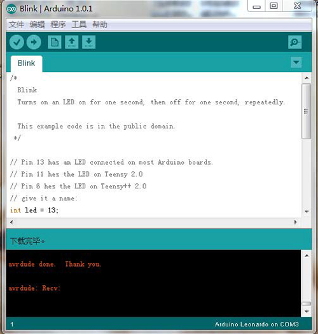This screenshot has height=334, width=318.
Task: Open the Serial Monitor magnifier icon
Action: (294, 42)
